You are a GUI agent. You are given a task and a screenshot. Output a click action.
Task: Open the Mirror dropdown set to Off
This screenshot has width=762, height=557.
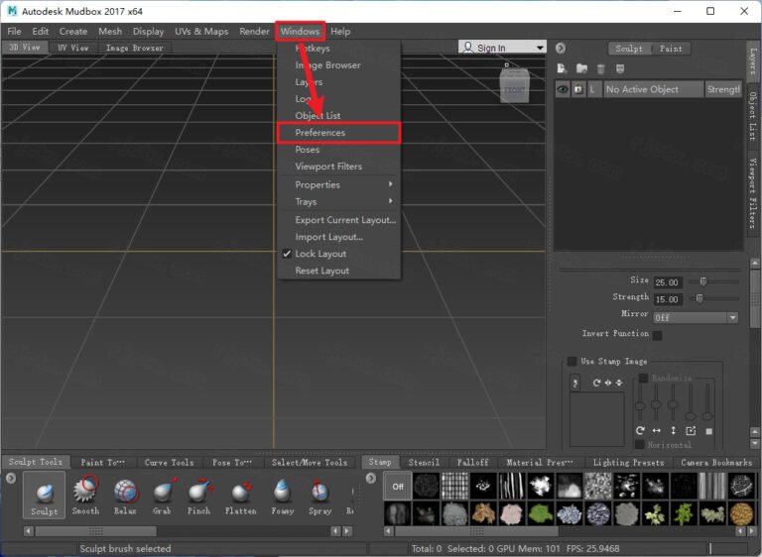tap(696, 317)
